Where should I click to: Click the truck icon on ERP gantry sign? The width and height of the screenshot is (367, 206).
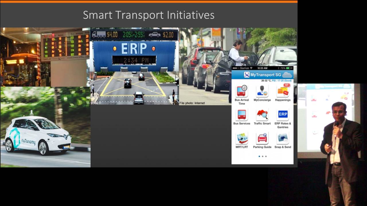click(99, 35)
